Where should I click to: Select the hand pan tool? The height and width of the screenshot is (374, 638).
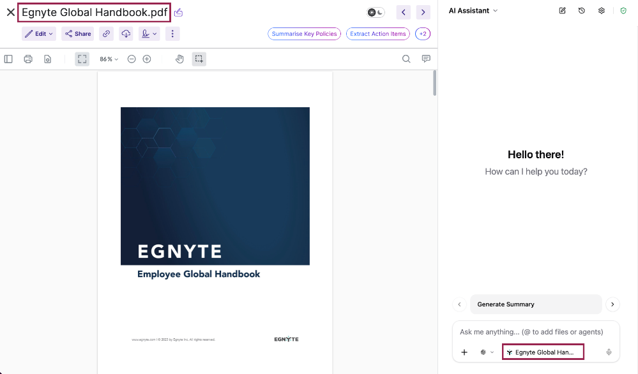[179, 59]
